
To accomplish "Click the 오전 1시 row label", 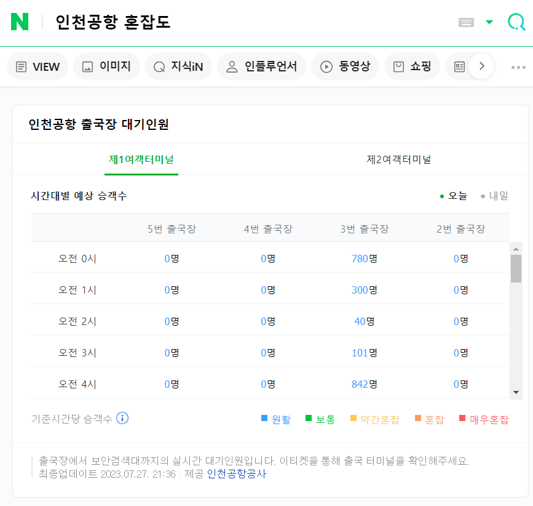I will (x=77, y=290).
